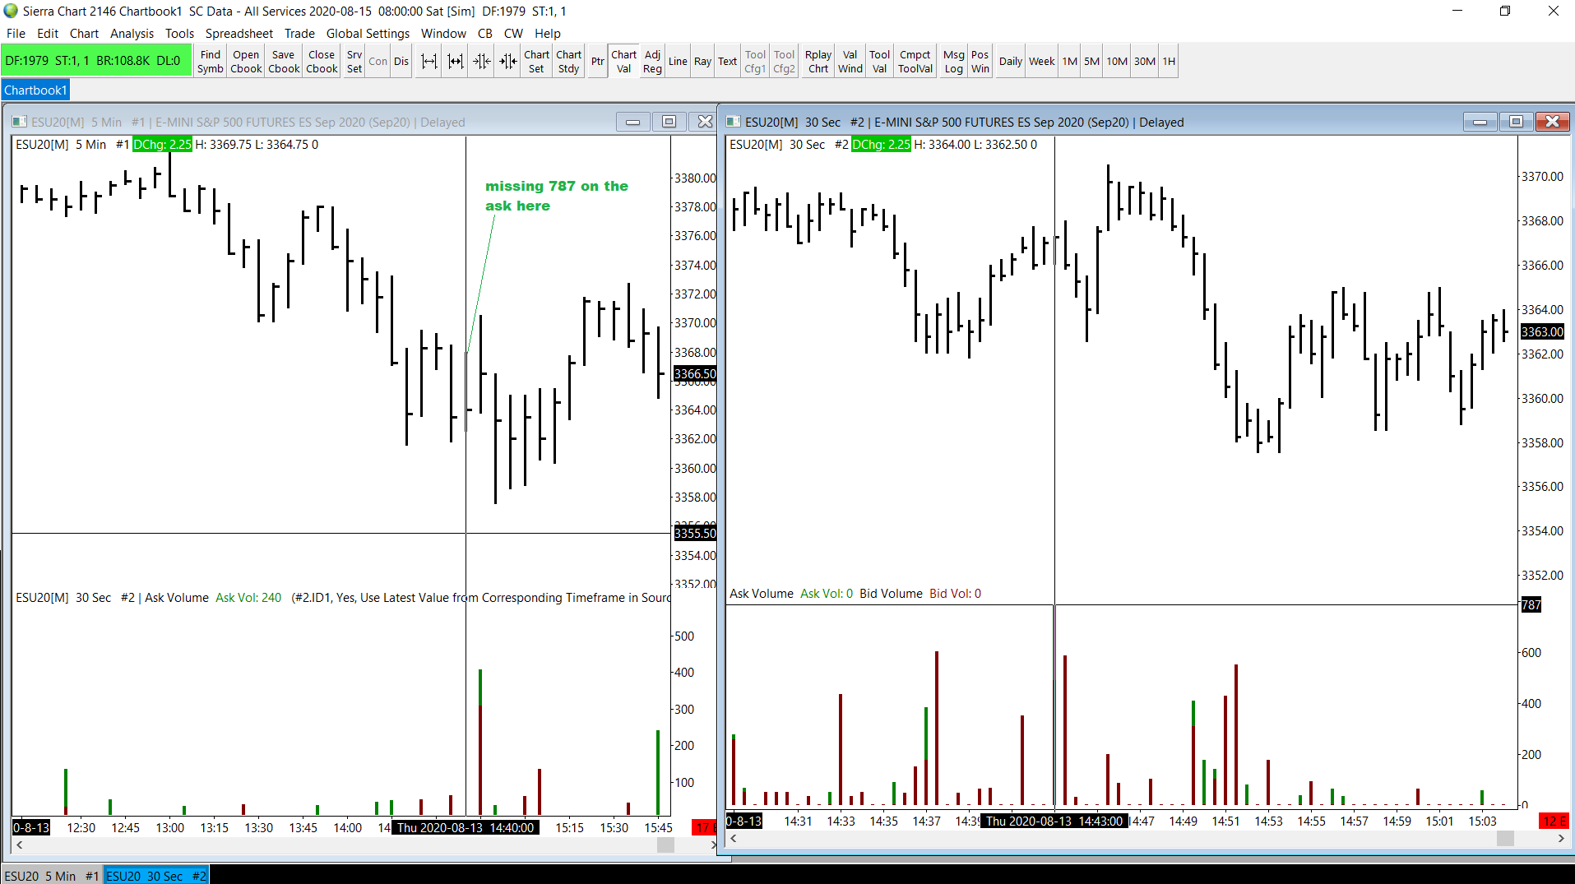Open Srv Set server settings

point(354,62)
